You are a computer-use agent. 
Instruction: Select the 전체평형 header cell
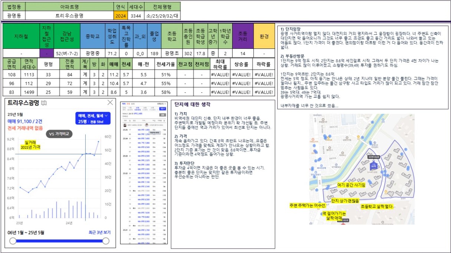pos(162,7)
